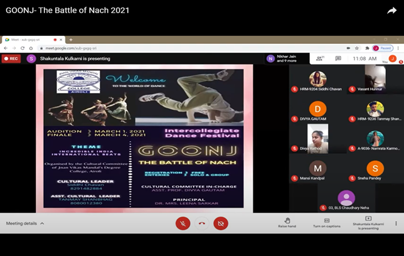Click Mansi Kandpal participant tile
The width and height of the screenshot is (404, 256).
317,169
